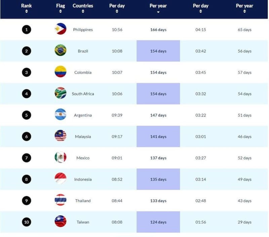The image size is (269, 237).
Task: Toggle sort arrows under Flag header
Action: click(x=61, y=11)
